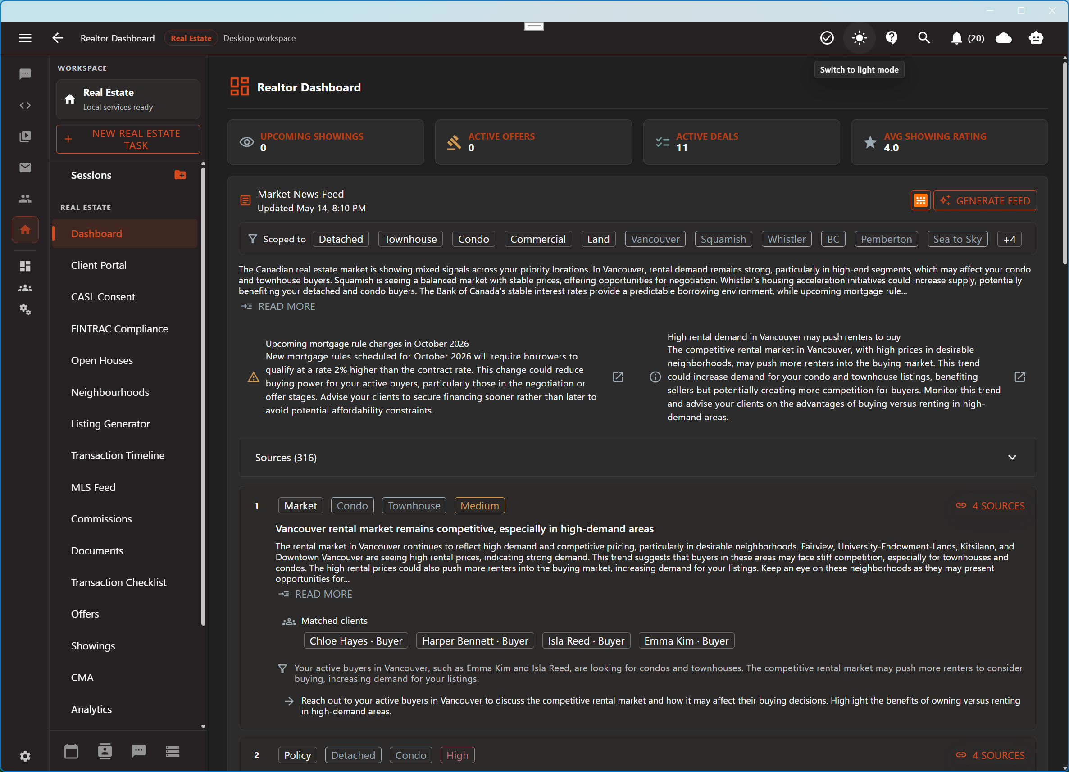Open settings gear at bottom left
This screenshot has width=1069, height=772.
pos(25,756)
